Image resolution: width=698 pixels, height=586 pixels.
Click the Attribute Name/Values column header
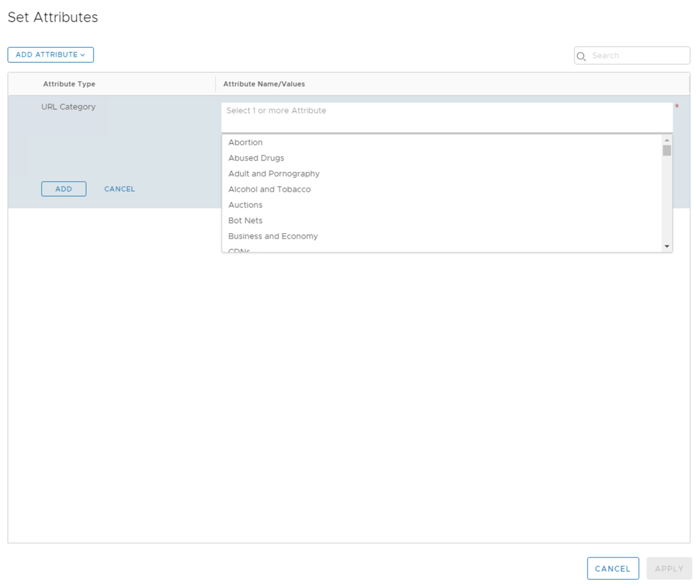click(264, 84)
